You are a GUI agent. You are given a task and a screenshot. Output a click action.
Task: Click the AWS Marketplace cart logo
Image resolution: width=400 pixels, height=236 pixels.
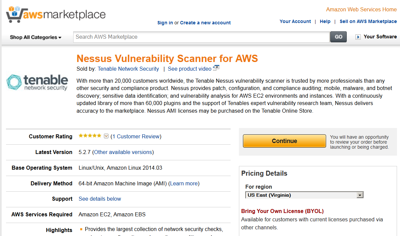[56, 14]
